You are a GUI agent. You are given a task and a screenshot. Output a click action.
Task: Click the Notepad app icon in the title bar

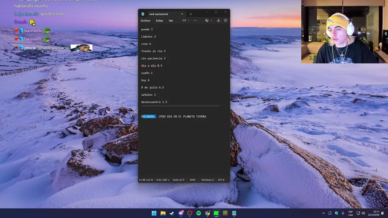click(143, 14)
